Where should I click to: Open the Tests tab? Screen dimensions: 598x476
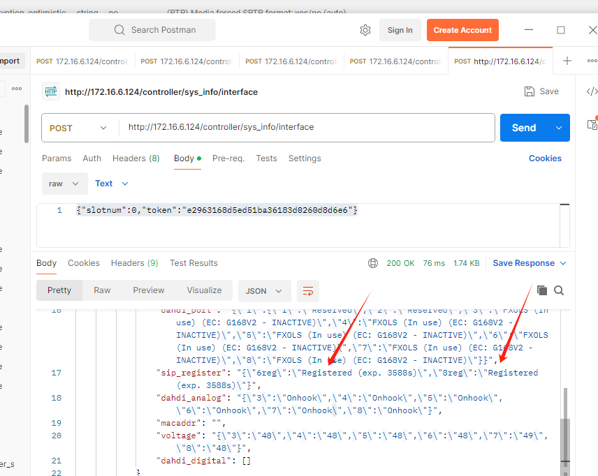pos(266,158)
